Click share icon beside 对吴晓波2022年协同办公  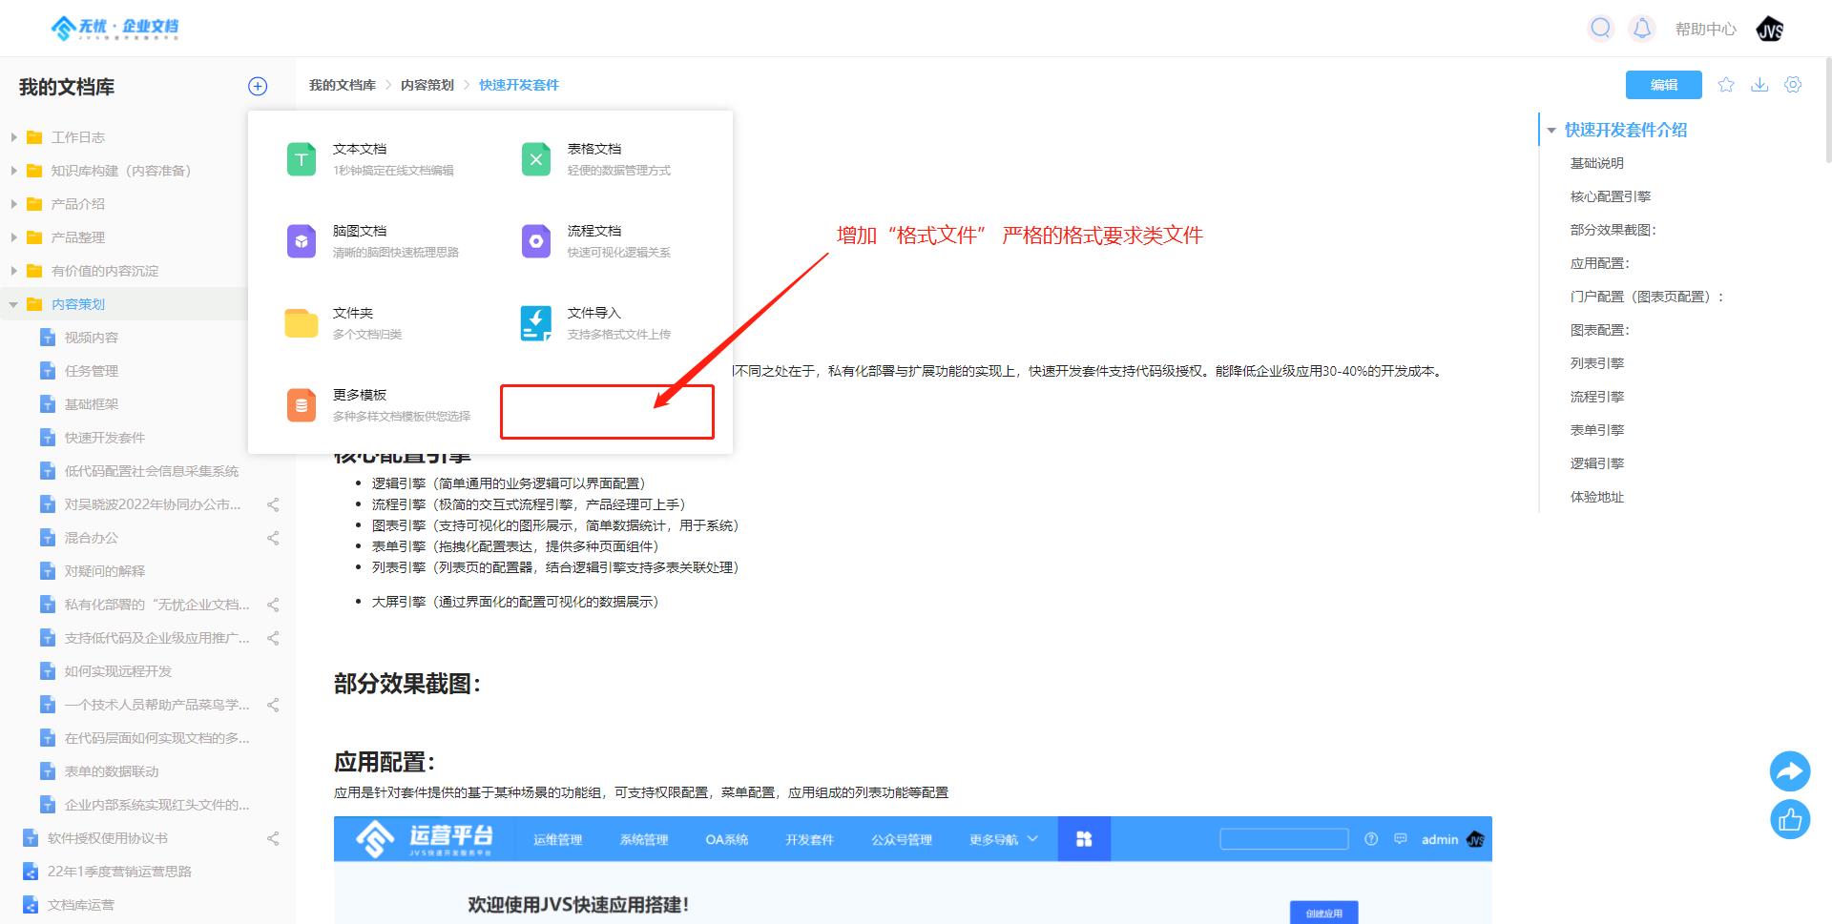click(273, 504)
